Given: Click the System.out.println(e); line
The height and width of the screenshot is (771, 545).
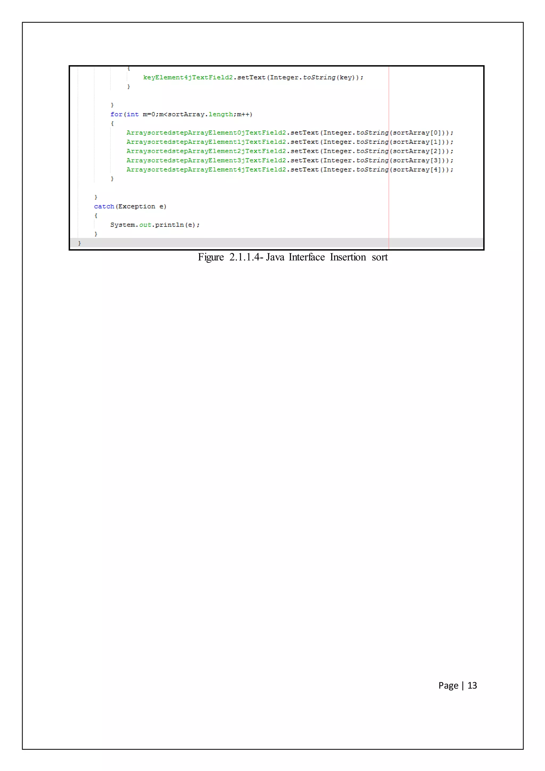Looking at the screenshot, I should pos(155,225).
